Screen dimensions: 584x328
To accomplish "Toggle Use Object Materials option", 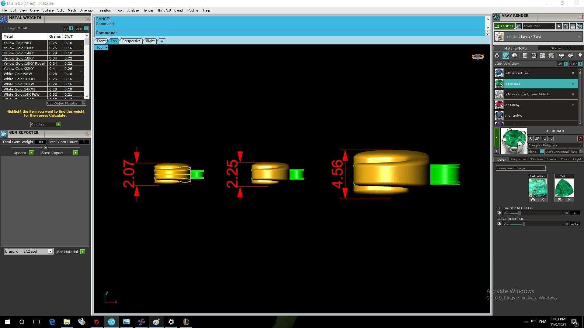I will (83, 103).
